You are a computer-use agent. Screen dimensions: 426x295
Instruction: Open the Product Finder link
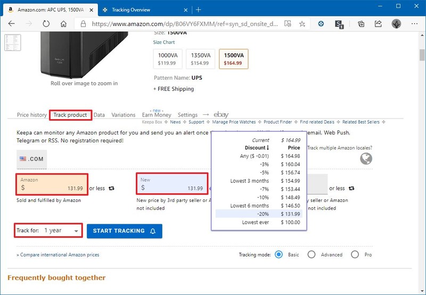click(x=277, y=122)
